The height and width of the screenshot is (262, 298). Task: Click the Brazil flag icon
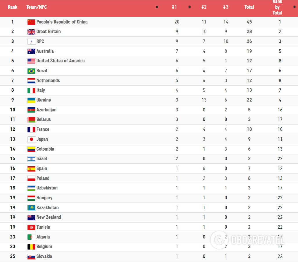tap(31, 71)
